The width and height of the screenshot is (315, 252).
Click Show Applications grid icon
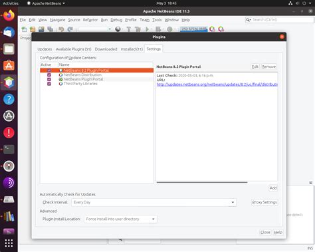tap(9, 243)
